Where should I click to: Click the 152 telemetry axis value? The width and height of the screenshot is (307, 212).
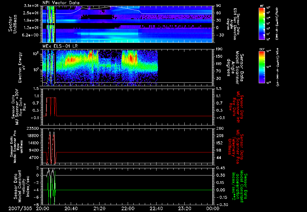pyautogui.click(x=219, y=143)
